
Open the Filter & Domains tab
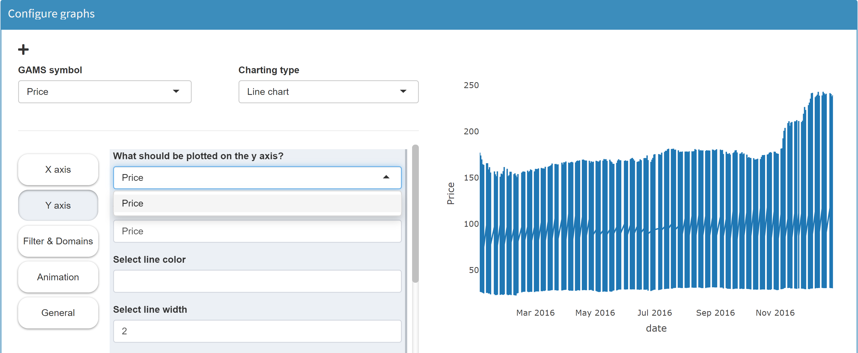pyautogui.click(x=58, y=241)
